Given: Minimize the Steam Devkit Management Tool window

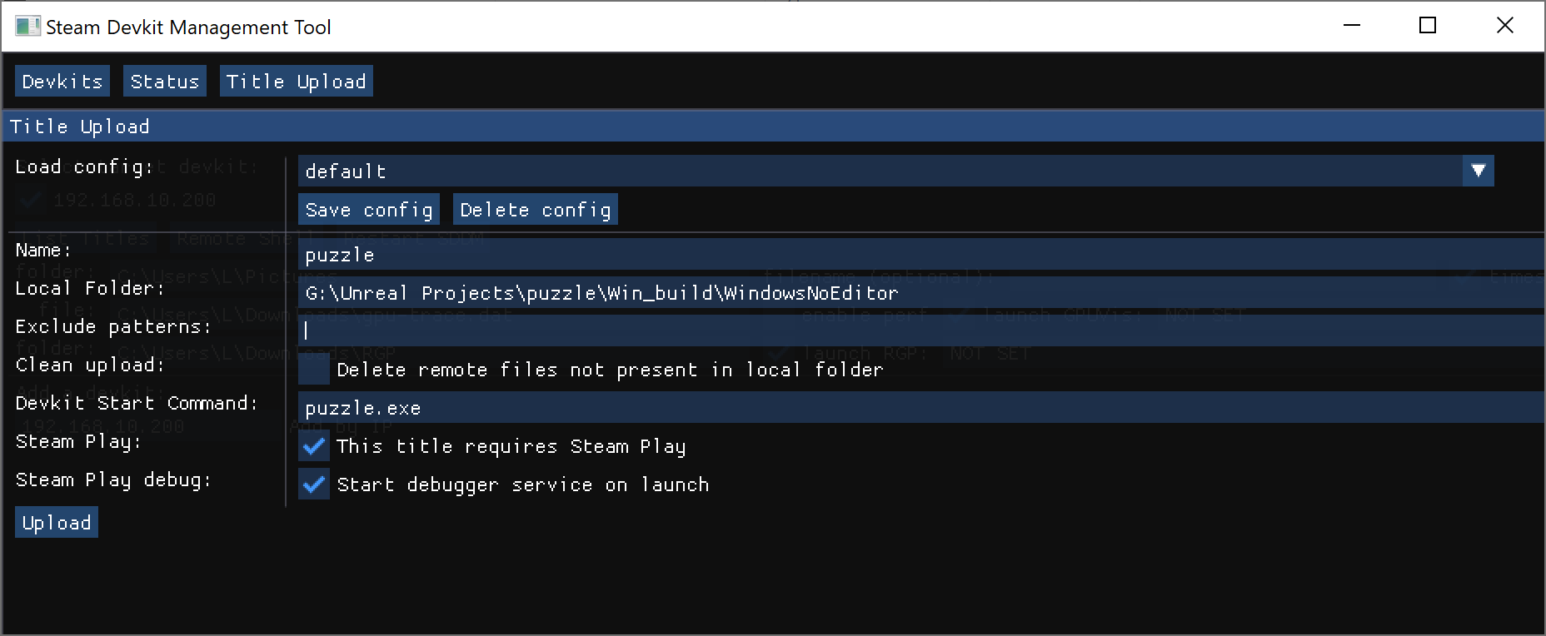Looking at the screenshot, I should (x=1352, y=26).
